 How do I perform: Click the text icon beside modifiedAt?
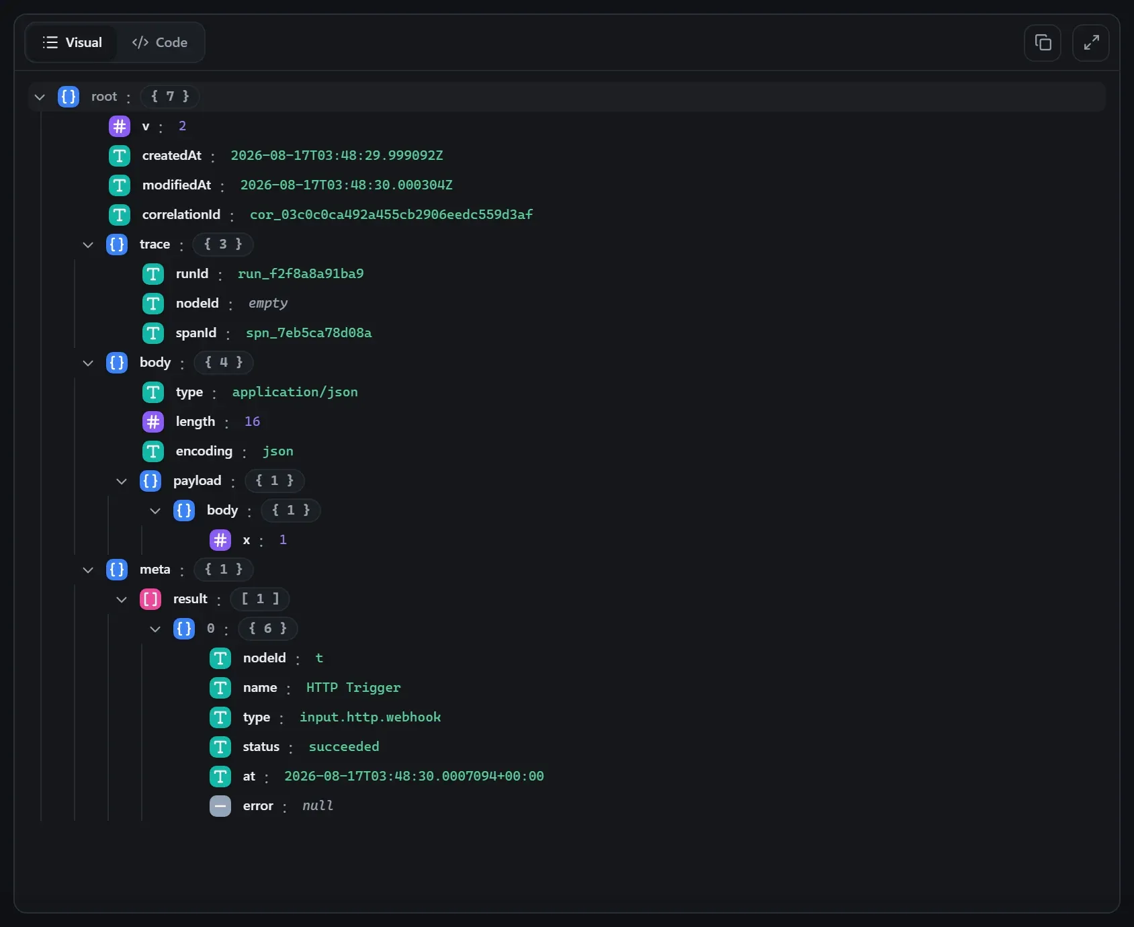tap(120, 185)
